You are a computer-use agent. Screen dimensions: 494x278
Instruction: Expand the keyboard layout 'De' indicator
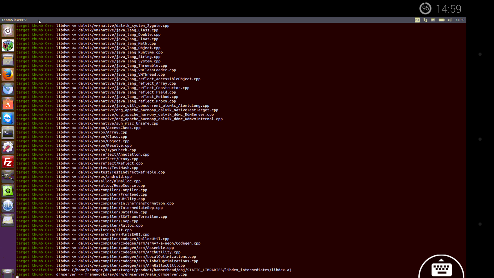(x=417, y=20)
